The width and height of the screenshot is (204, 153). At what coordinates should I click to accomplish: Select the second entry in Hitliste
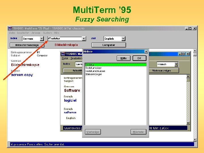pyautogui.click(x=116, y=68)
